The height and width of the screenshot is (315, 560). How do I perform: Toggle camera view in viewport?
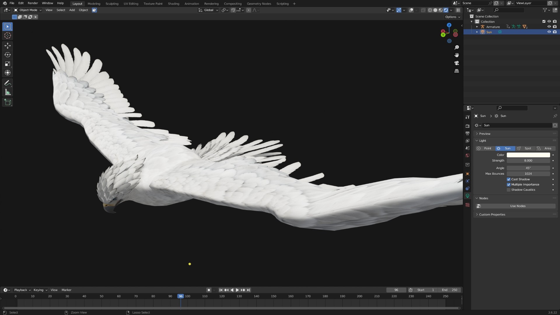[457, 63]
